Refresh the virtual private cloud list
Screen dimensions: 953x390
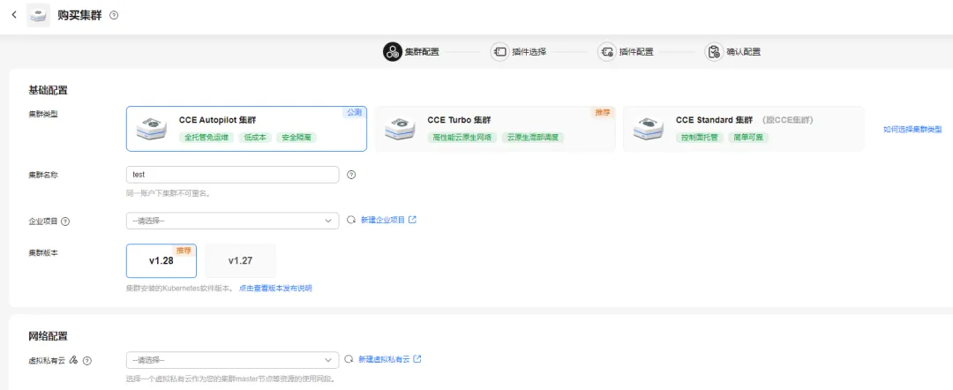tap(349, 359)
